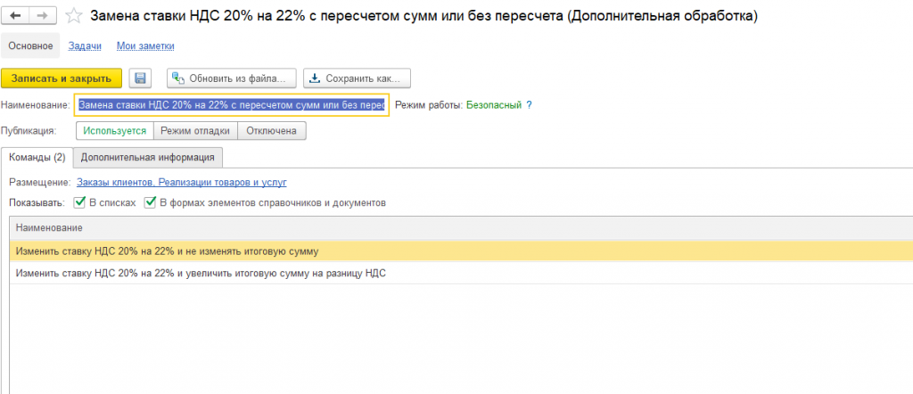The image size is (913, 394).
Task: Toggle 'В формах элементов справочников и документов' checkbox
Action: coord(151,202)
